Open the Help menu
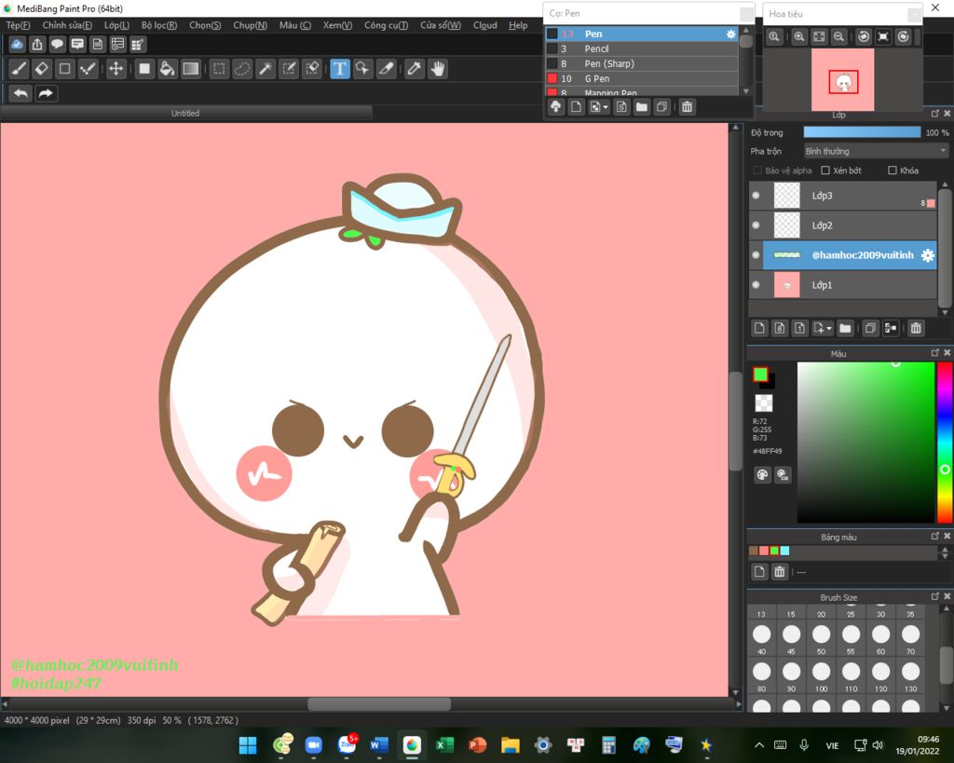The height and width of the screenshot is (763, 954). pyautogui.click(x=518, y=25)
